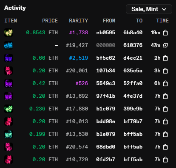Image resolution: width=176 pixels, height=168 pixels.
Task: Click the TO column header
Action: (139, 21)
